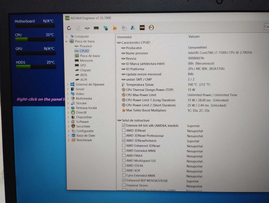Click the AIDA64 title bar logo icon
Image resolution: width=269 pixels, height=203 pixels.
pos(67,18)
